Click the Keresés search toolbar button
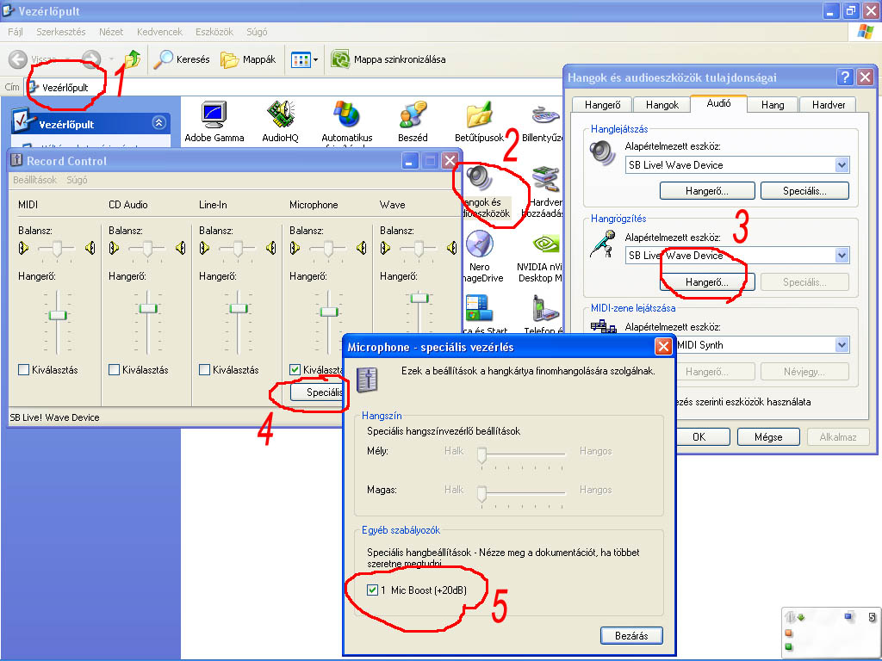Screen dimensions: 882x661 click(x=181, y=59)
